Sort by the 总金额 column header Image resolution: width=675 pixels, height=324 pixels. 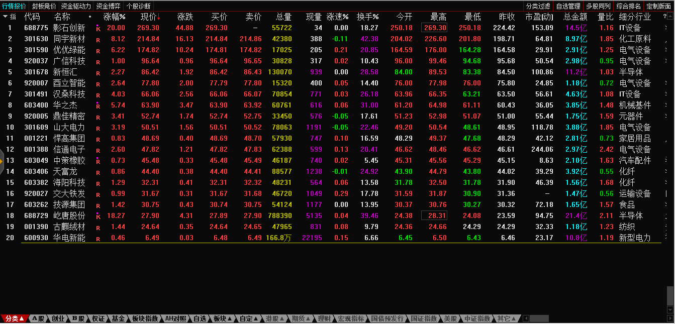click(575, 17)
